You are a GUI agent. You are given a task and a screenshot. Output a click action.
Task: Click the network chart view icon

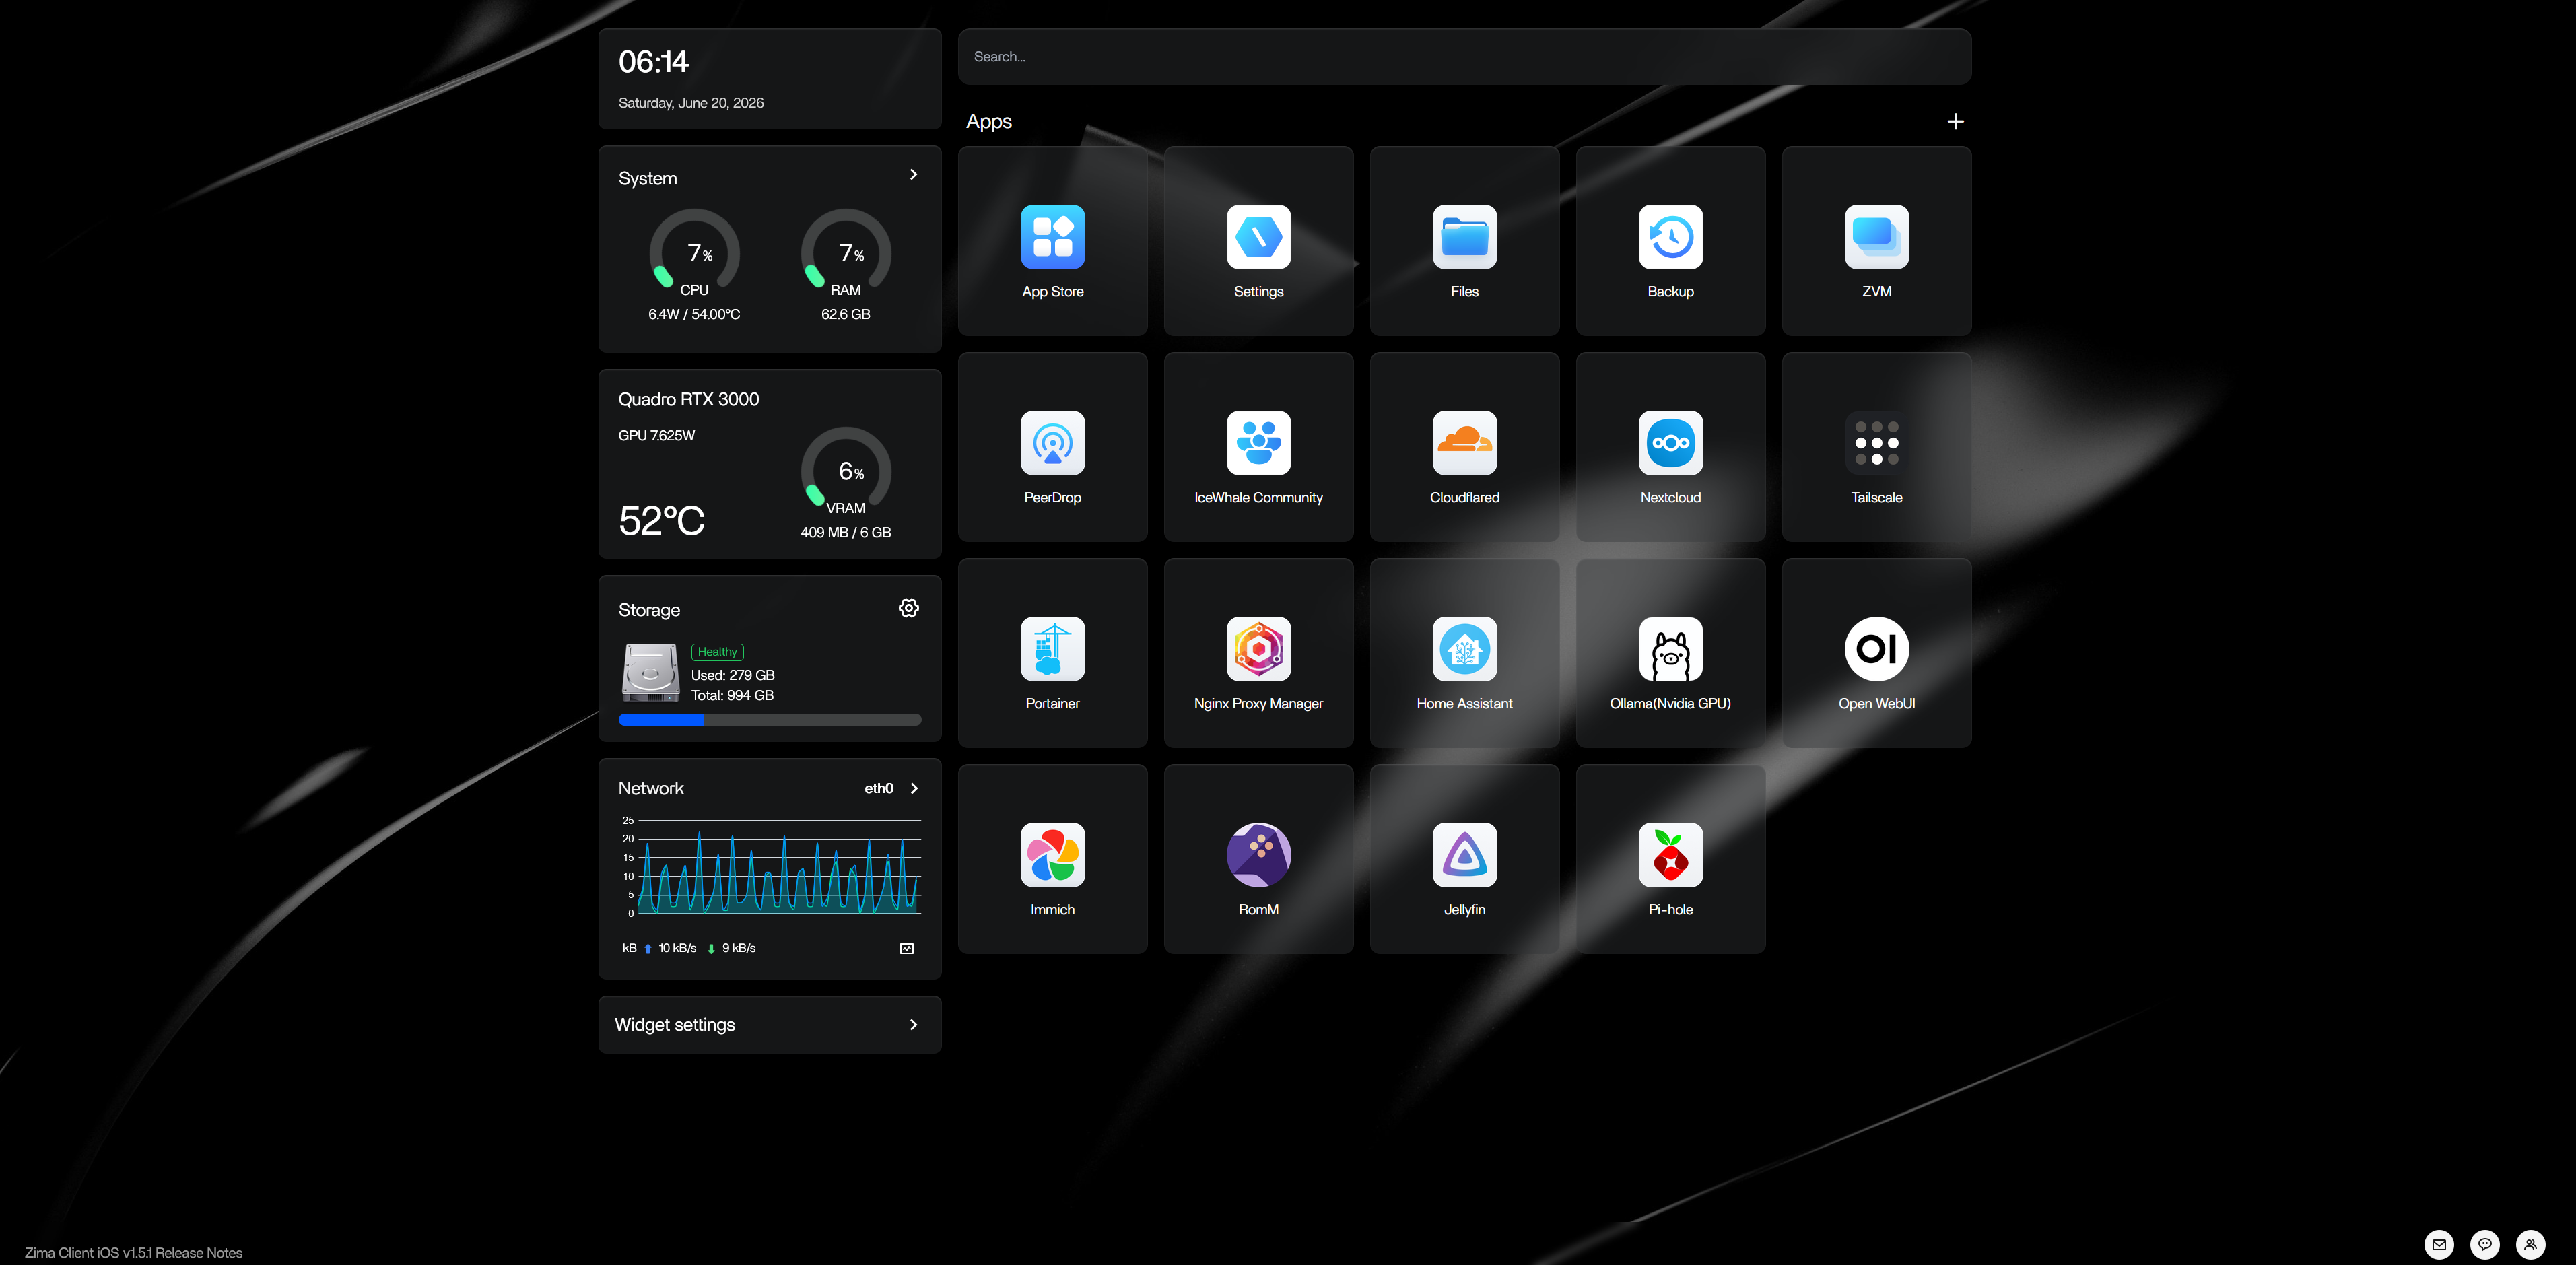[906, 948]
